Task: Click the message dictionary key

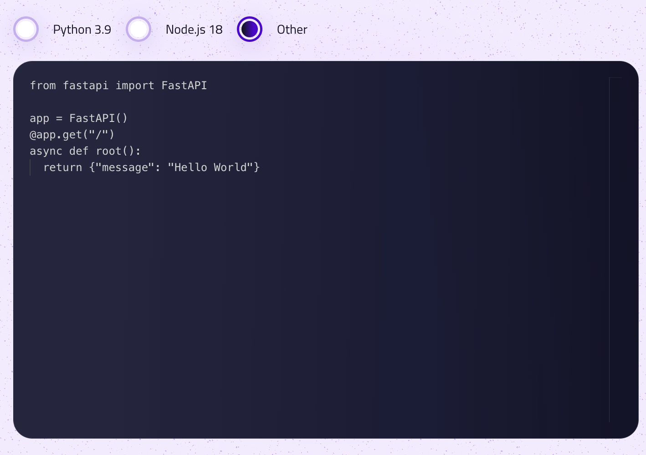Action: pos(122,167)
